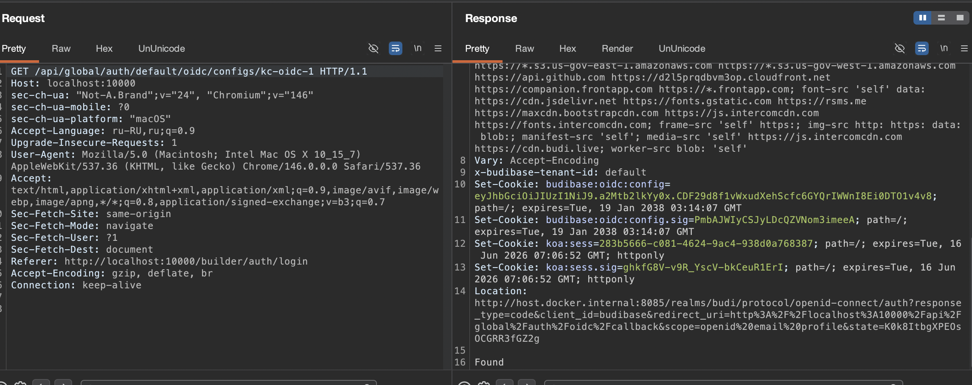Expand the Response panel hamburger options menu

[964, 48]
